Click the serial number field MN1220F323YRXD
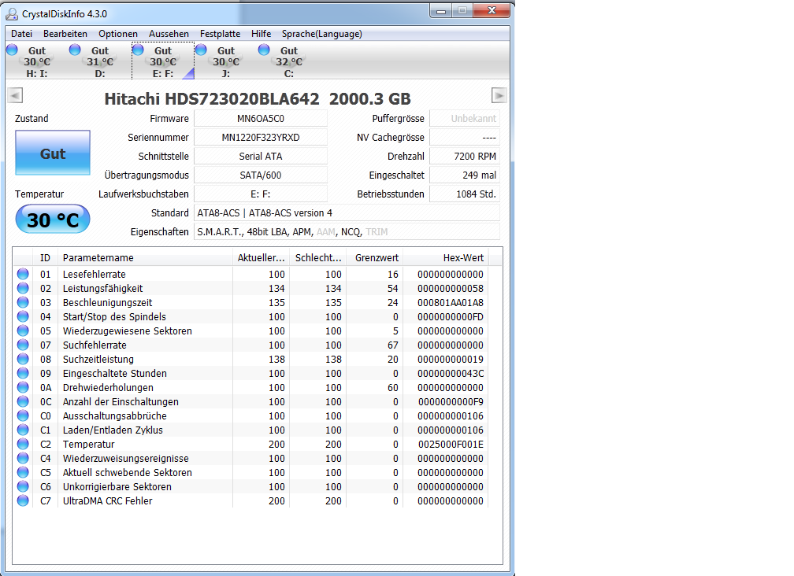794x576 pixels. tap(261, 138)
